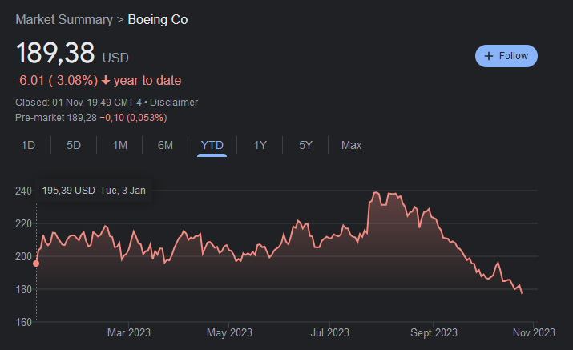Switch to the 6M chart range
573x350 pixels.
pyautogui.click(x=165, y=145)
